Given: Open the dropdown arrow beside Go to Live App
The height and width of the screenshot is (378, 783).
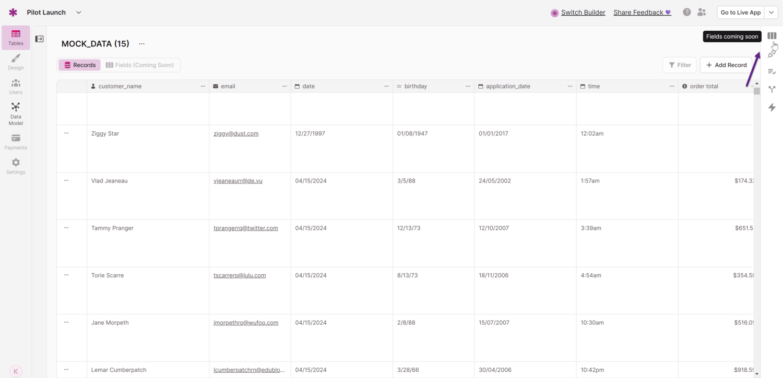Looking at the screenshot, I should 771,13.
